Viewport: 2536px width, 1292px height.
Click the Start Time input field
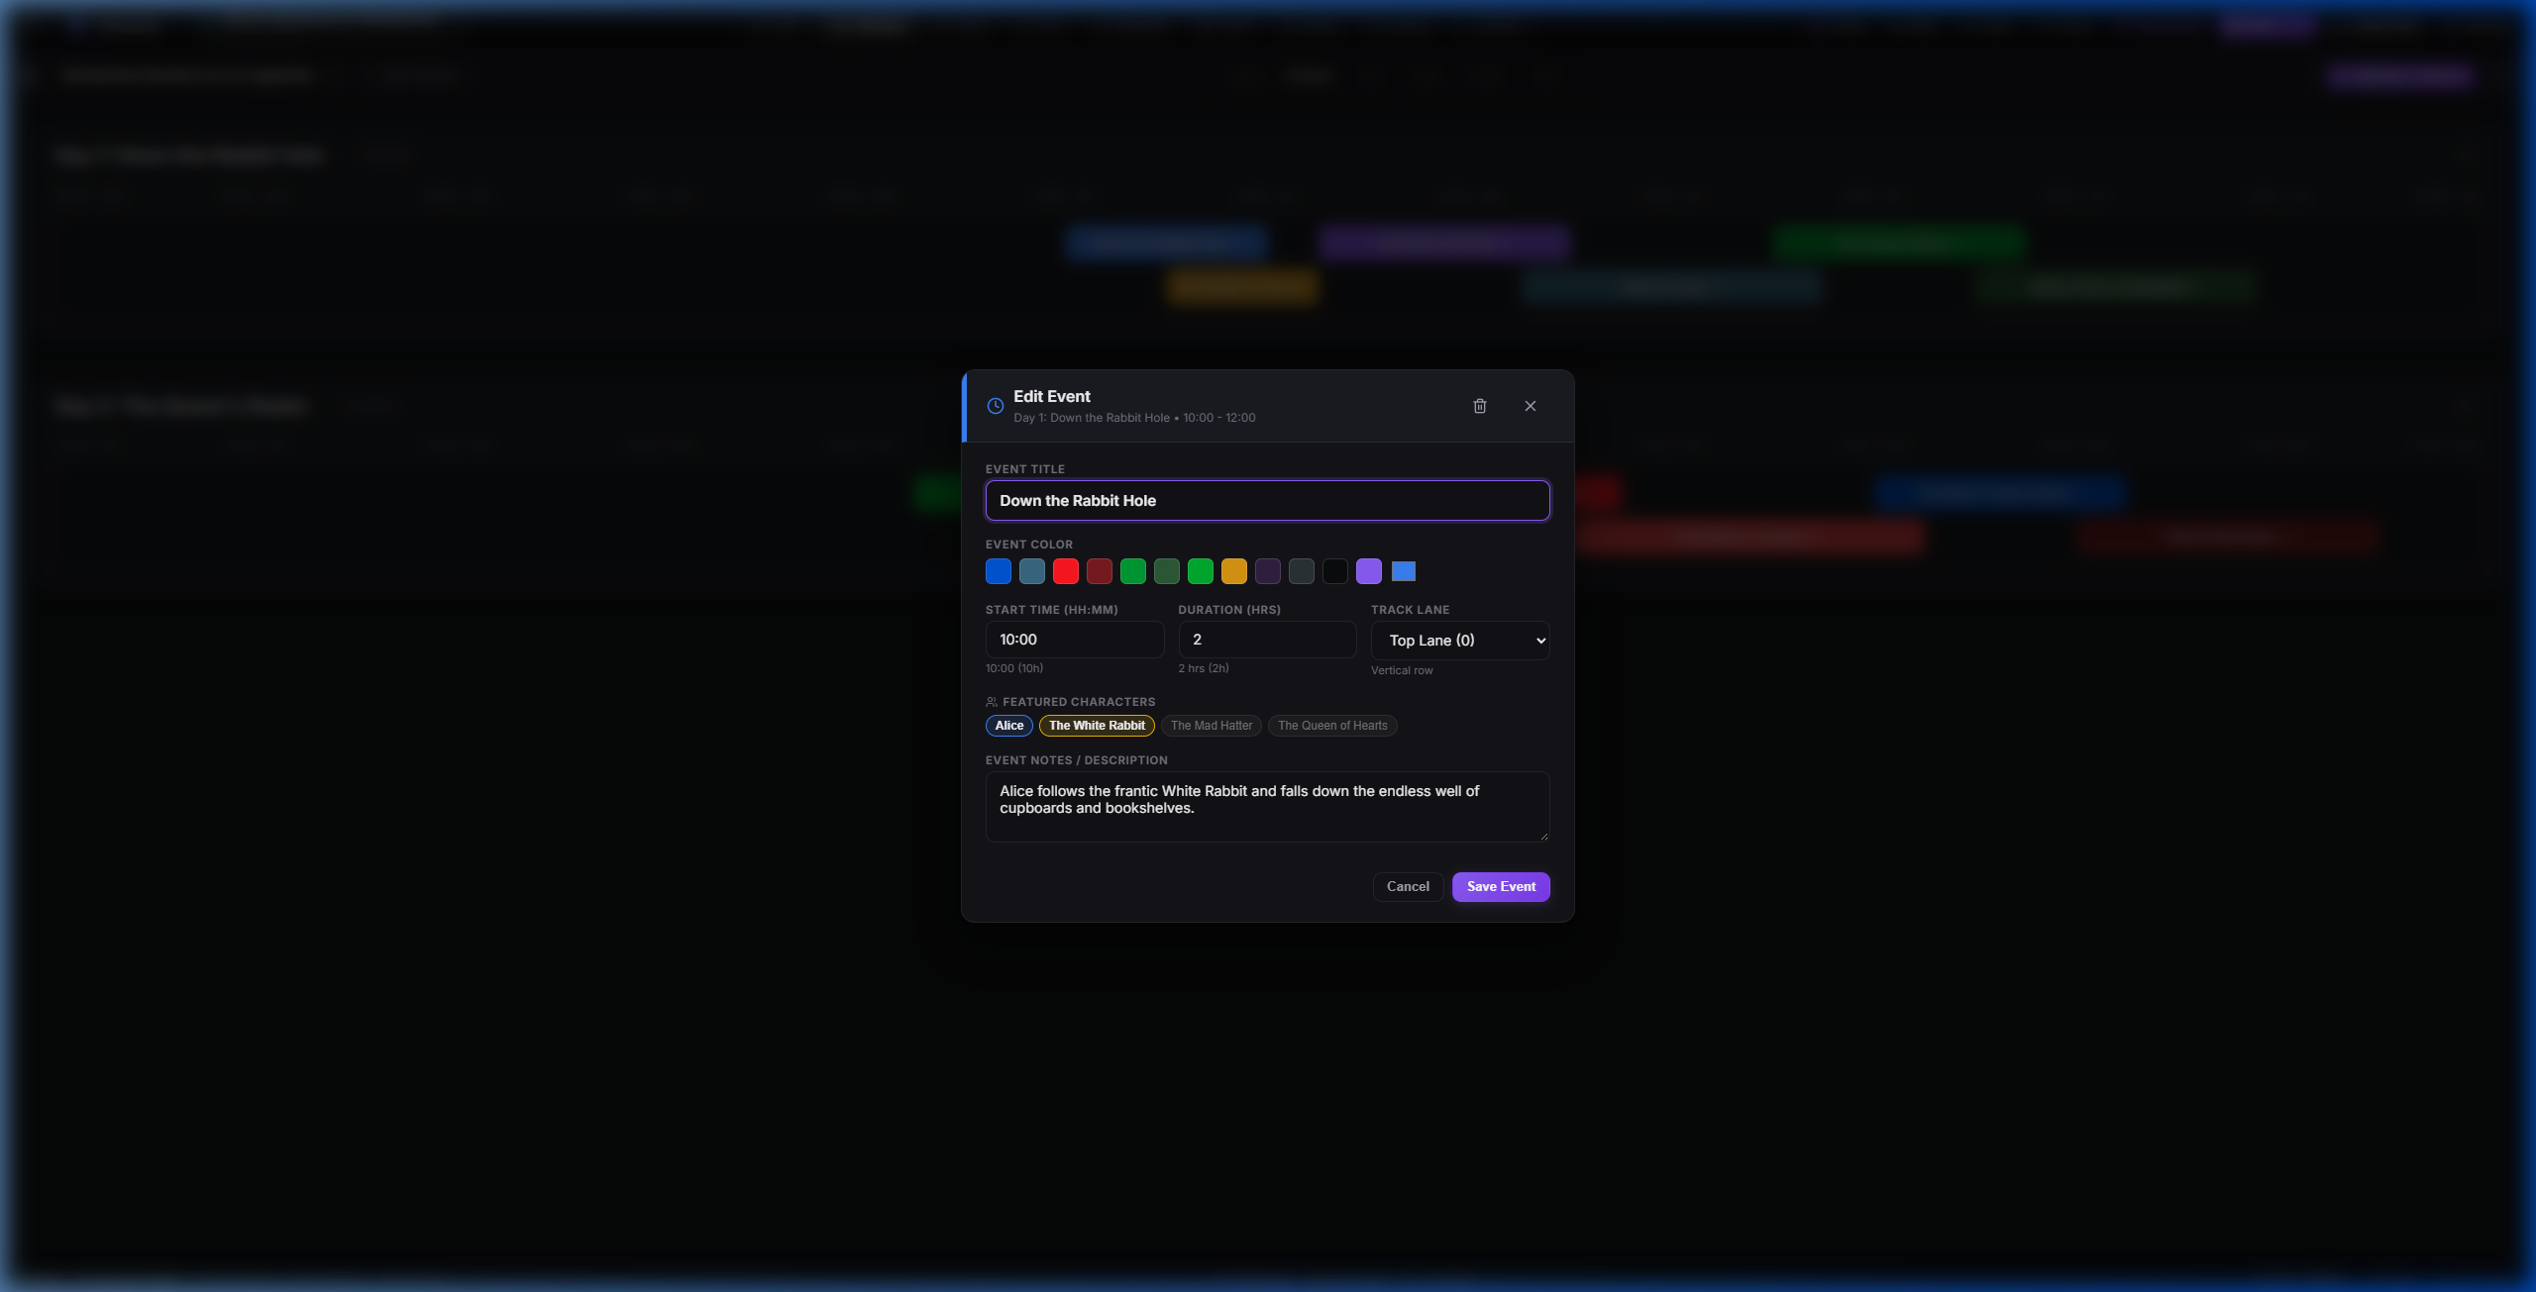(x=1074, y=640)
